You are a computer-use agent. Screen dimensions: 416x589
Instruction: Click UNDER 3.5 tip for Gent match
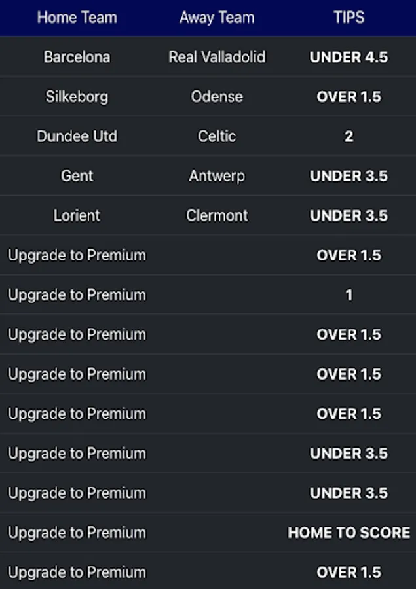[349, 176]
